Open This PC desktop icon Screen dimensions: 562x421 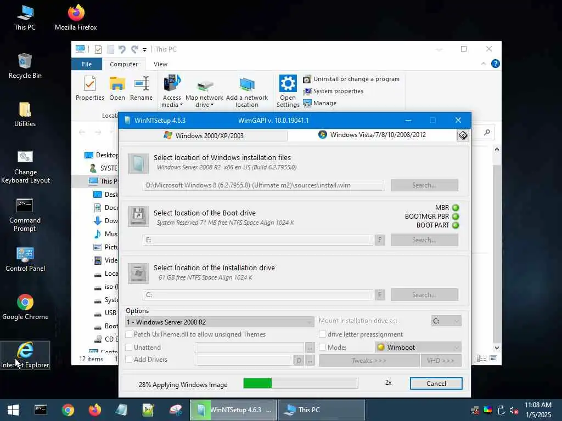click(25, 18)
